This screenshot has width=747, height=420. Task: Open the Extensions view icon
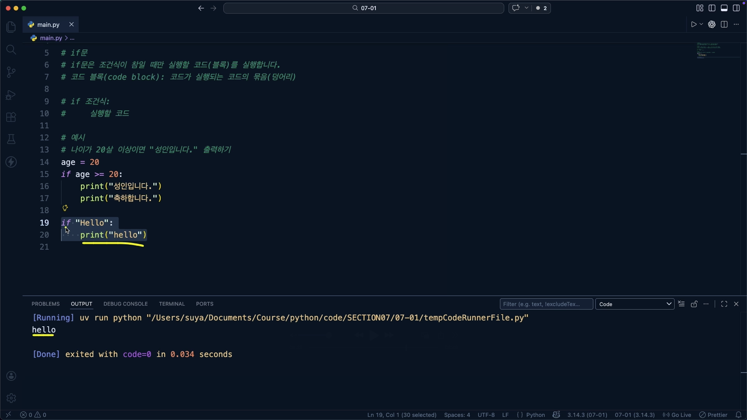11,117
